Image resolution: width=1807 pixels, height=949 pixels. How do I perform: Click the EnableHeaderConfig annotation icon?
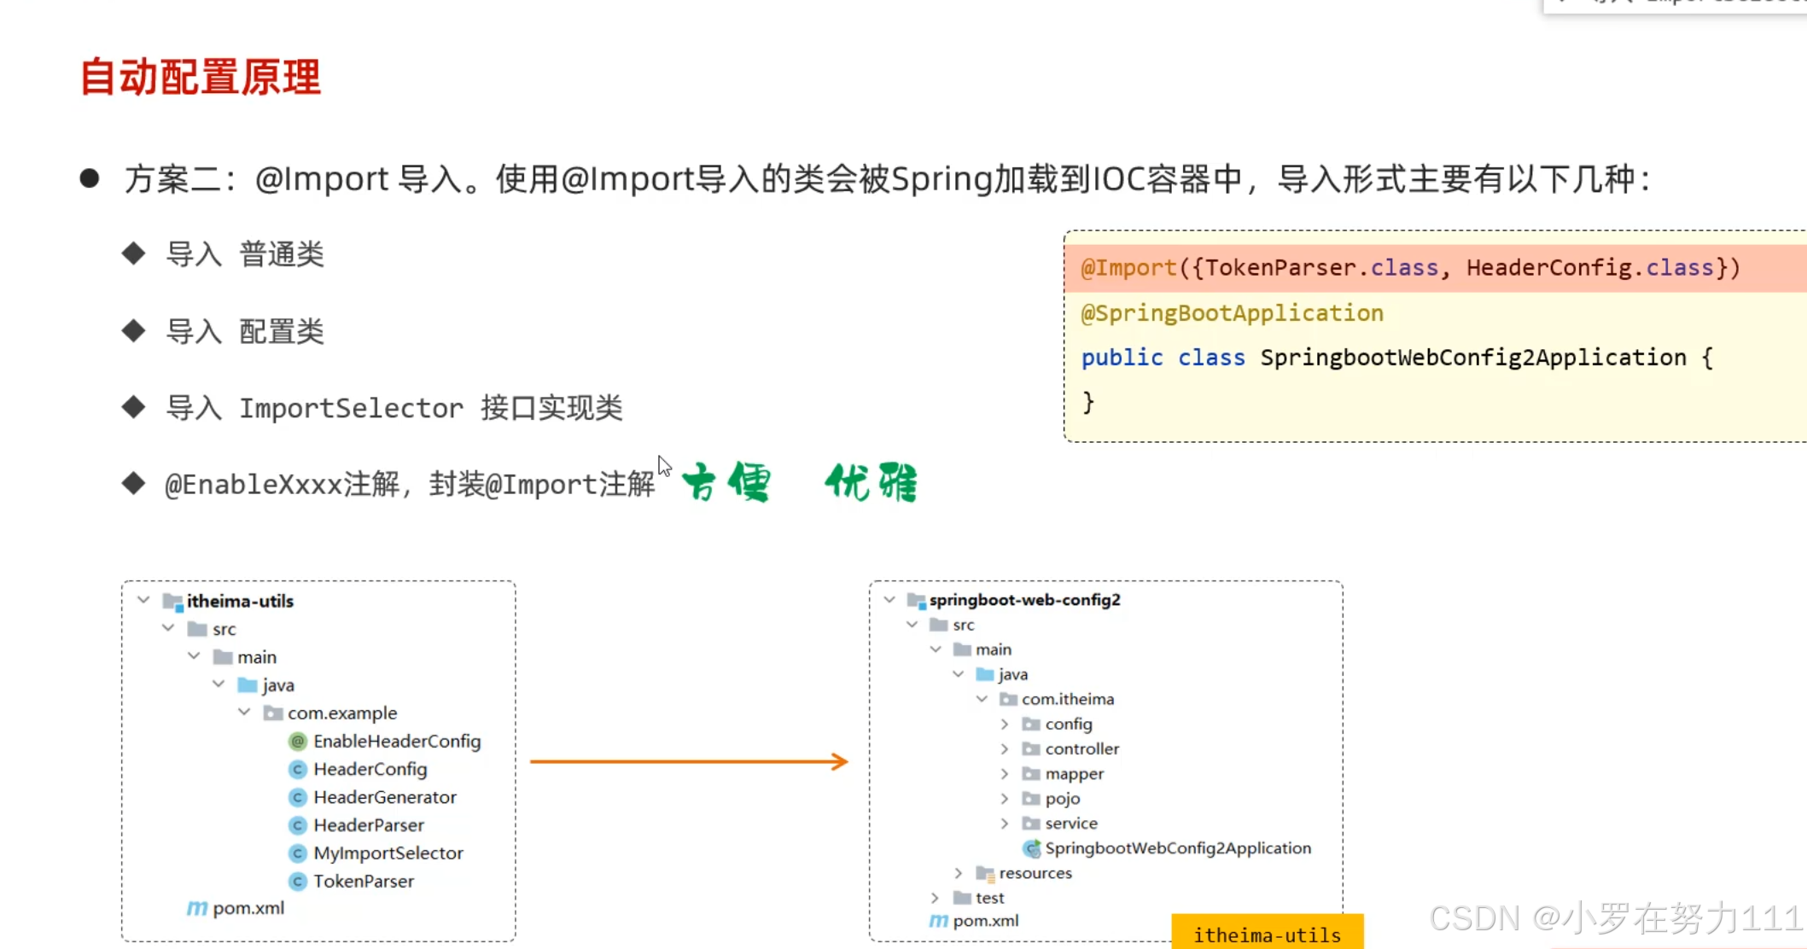point(297,742)
